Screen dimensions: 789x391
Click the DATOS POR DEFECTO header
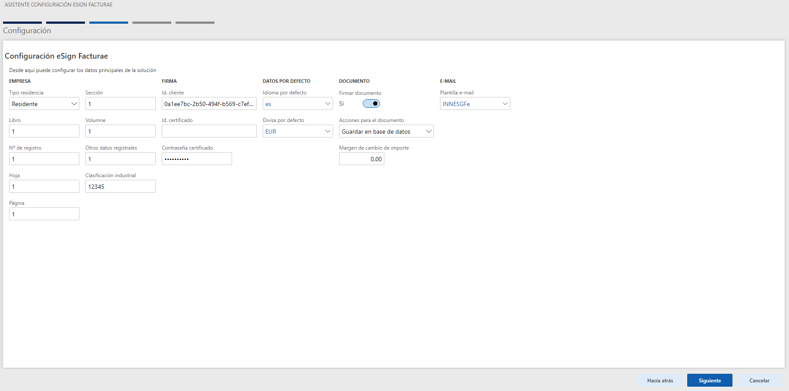click(286, 81)
